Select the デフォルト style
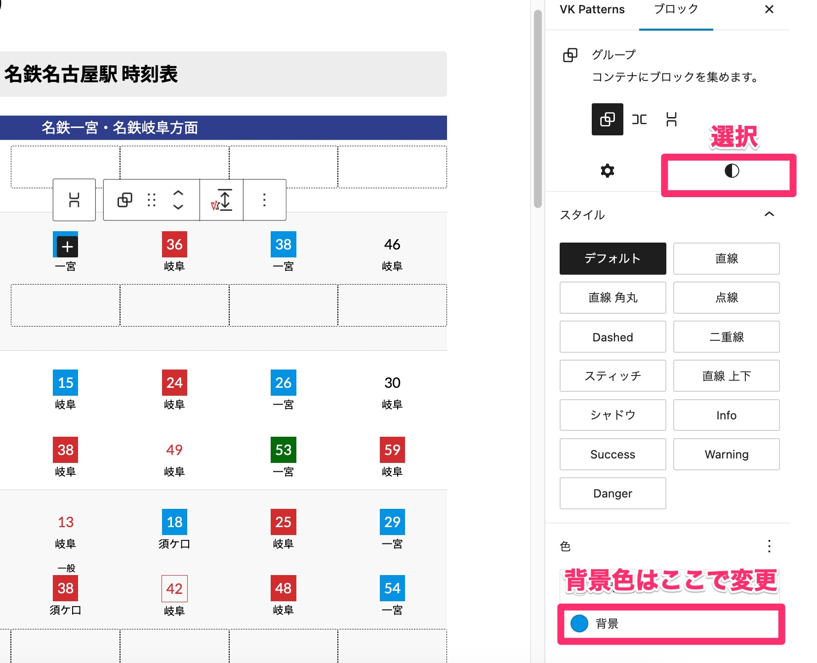This screenshot has width=817, height=663. tap(613, 258)
